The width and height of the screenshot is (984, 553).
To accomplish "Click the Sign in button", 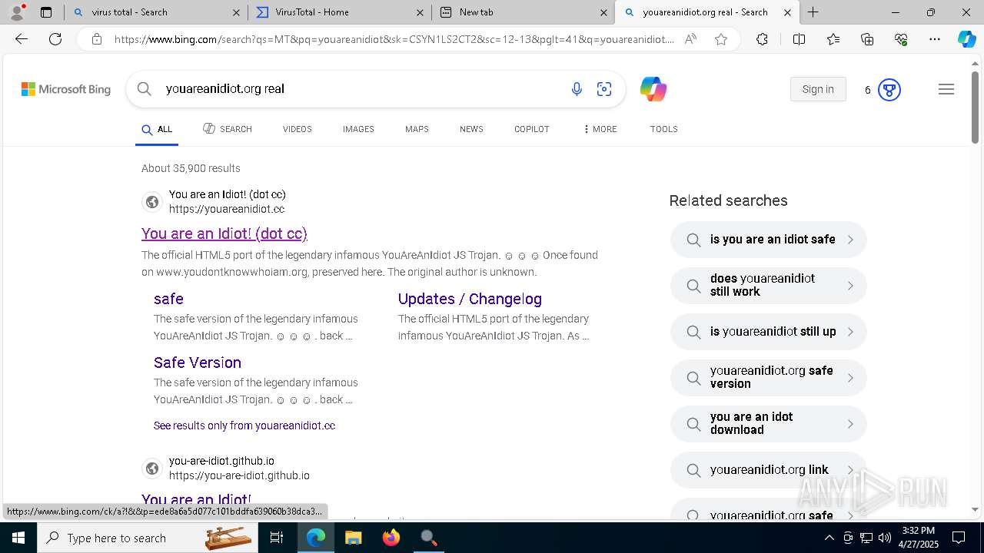I will [x=818, y=89].
